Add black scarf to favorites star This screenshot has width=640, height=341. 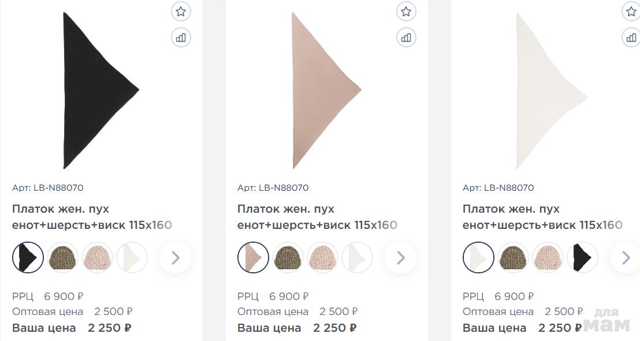[181, 12]
